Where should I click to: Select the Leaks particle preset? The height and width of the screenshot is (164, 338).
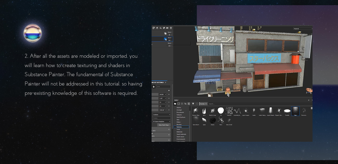(254, 111)
